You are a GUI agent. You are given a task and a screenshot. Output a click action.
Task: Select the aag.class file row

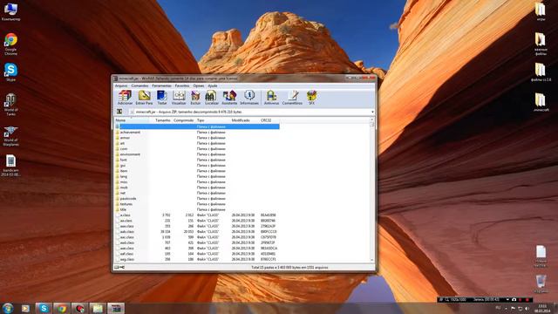tap(197, 259)
